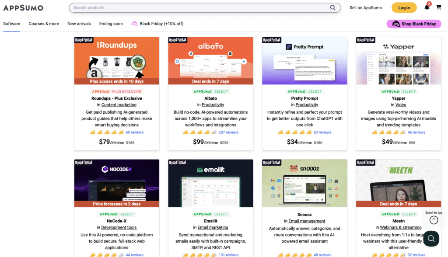Screen dimensions: 448x257
Task: Click Sell on AppSumo link
Action: pyautogui.click(x=365, y=7)
